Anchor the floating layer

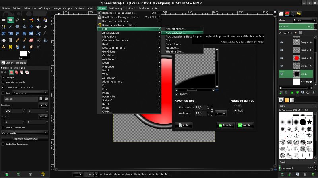tap(308, 93)
